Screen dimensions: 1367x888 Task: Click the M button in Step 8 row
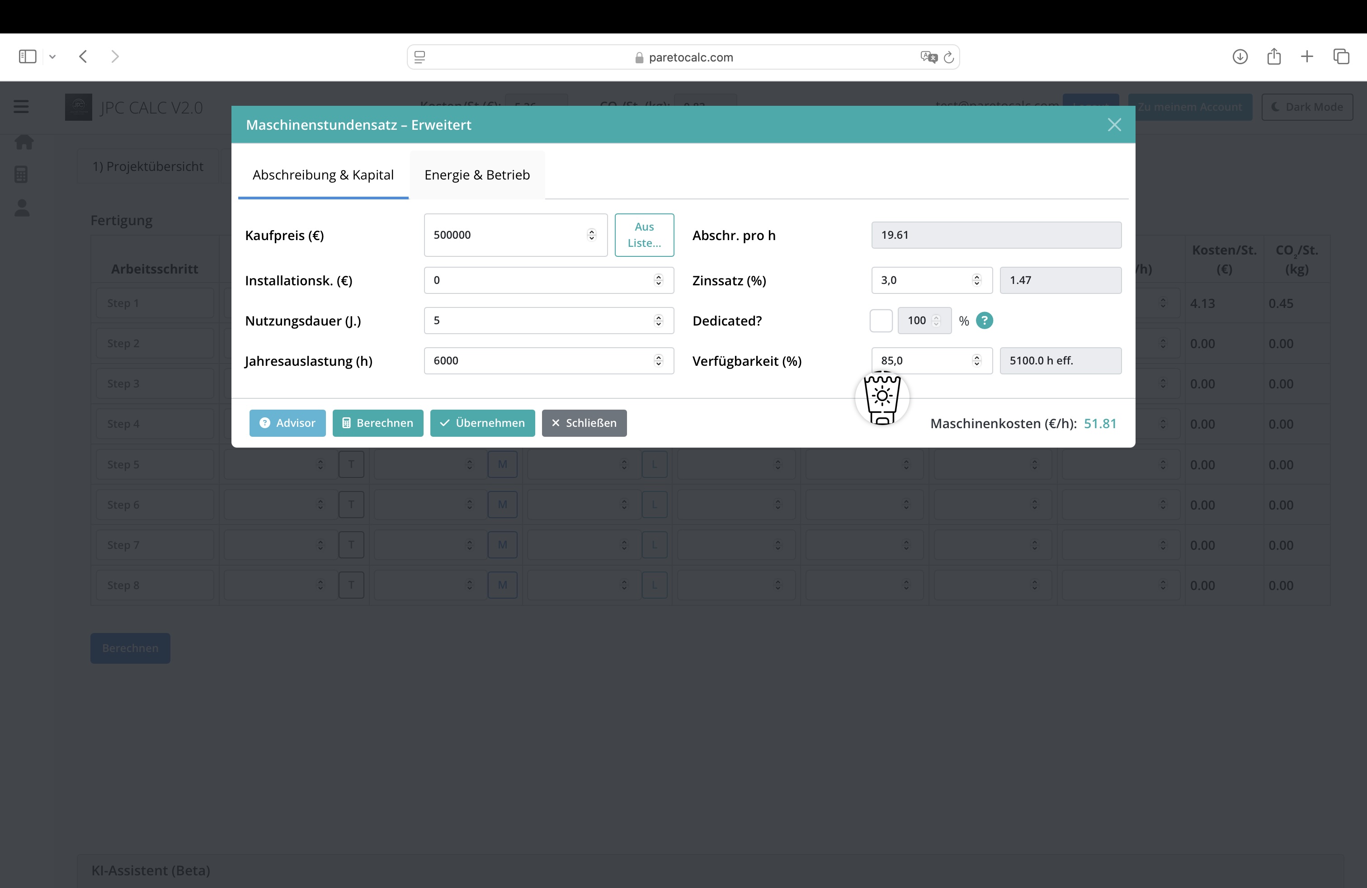pyautogui.click(x=503, y=585)
